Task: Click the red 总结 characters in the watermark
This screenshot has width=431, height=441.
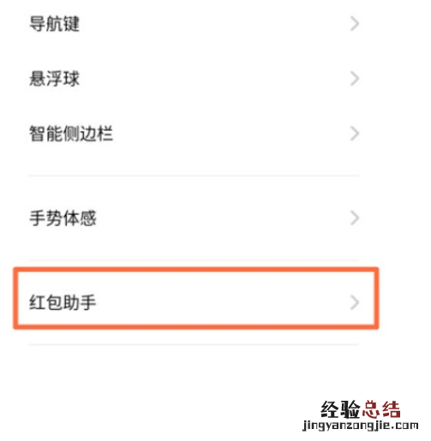Action: click(381, 409)
